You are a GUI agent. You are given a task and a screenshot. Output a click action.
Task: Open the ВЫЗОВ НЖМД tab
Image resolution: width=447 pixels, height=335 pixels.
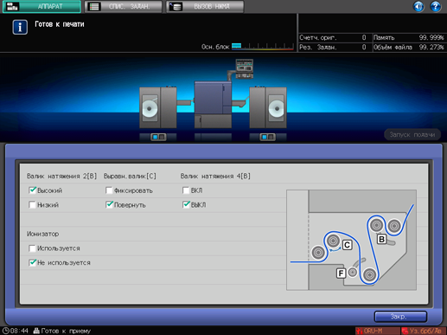point(205,7)
